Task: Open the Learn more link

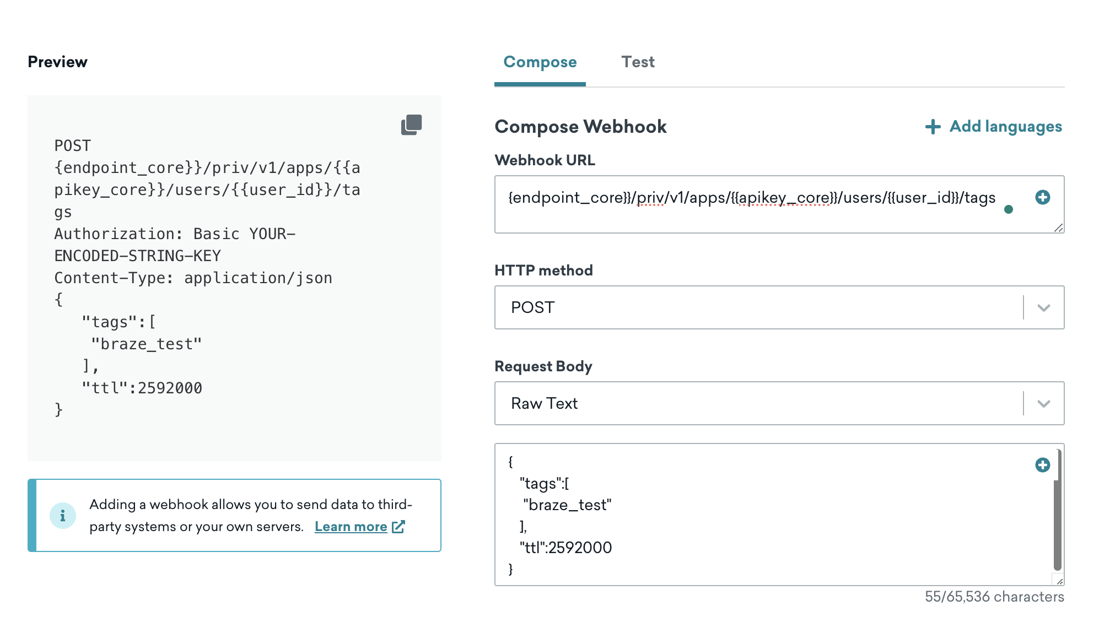Action: tap(351, 527)
